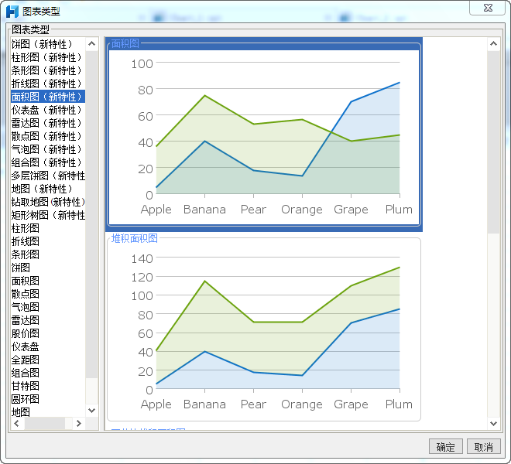Close the 图表类型 dialog
This screenshot has height=464, width=511.
[488, 8]
